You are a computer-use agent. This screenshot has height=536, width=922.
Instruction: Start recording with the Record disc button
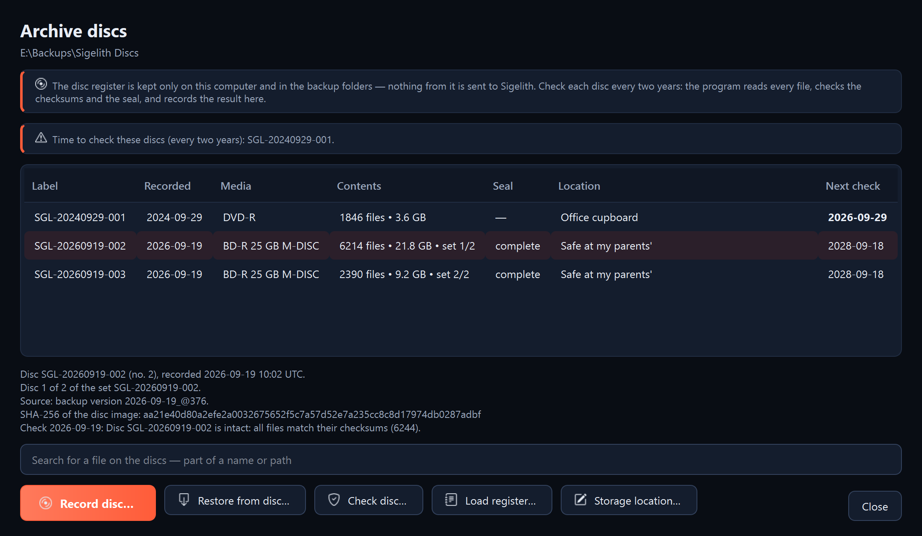coord(88,503)
